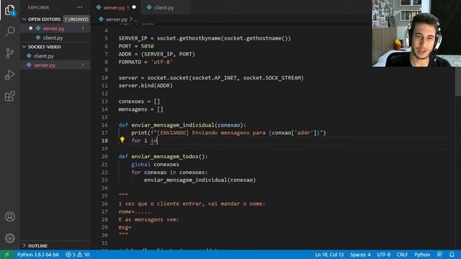Image resolution: width=461 pixels, height=259 pixels.
Task: Click 'mensagens = []' on line 14
Action: (x=141, y=109)
